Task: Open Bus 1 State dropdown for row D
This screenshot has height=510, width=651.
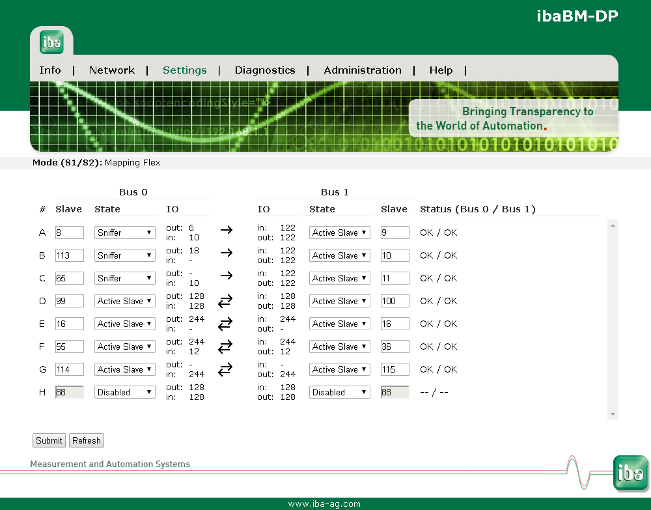Action: coord(339,301)
